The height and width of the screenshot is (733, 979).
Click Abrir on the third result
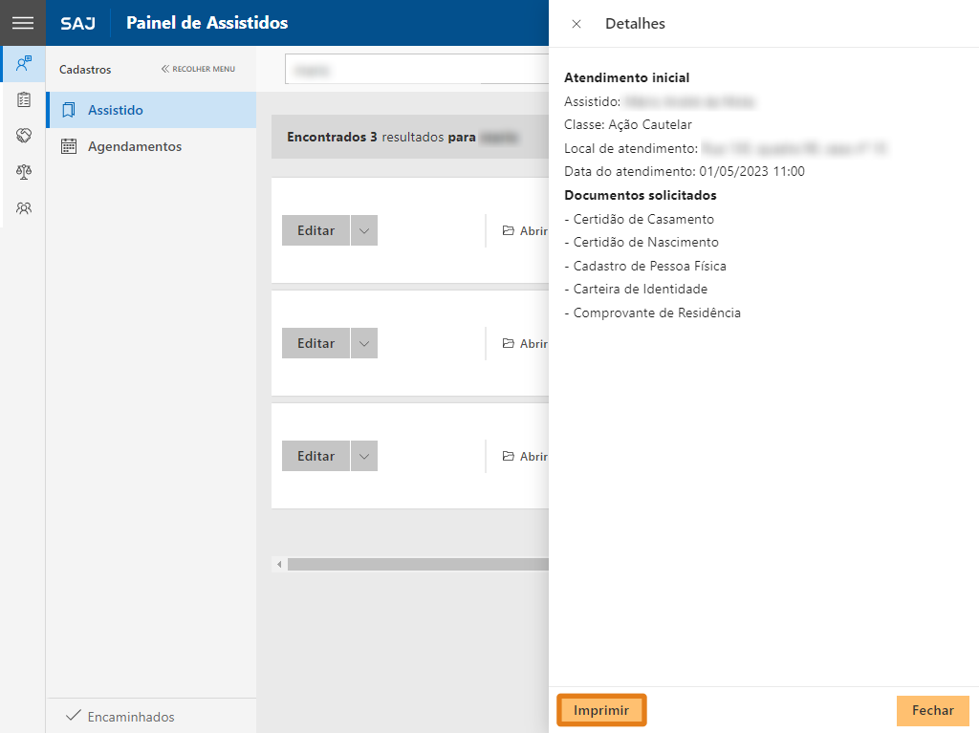(525, 457)
